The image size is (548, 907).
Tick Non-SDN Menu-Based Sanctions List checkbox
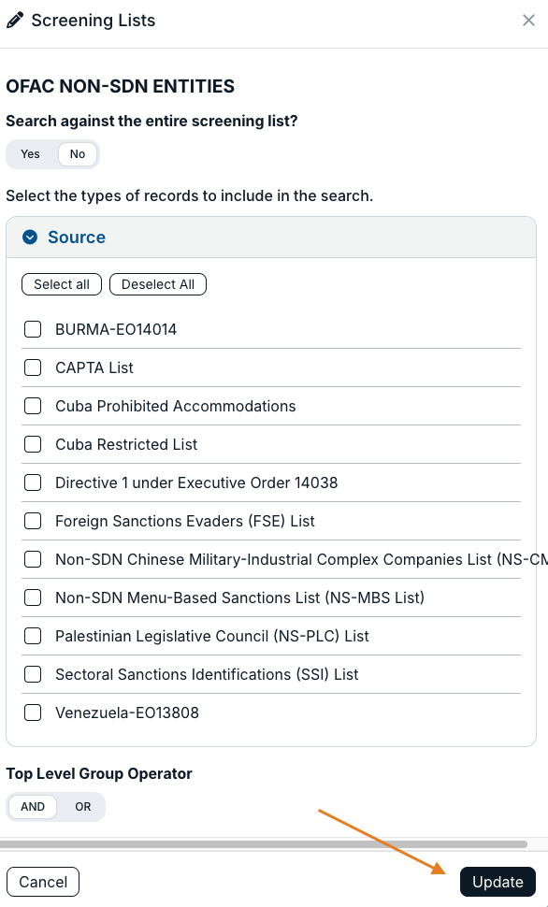point(33,597)
